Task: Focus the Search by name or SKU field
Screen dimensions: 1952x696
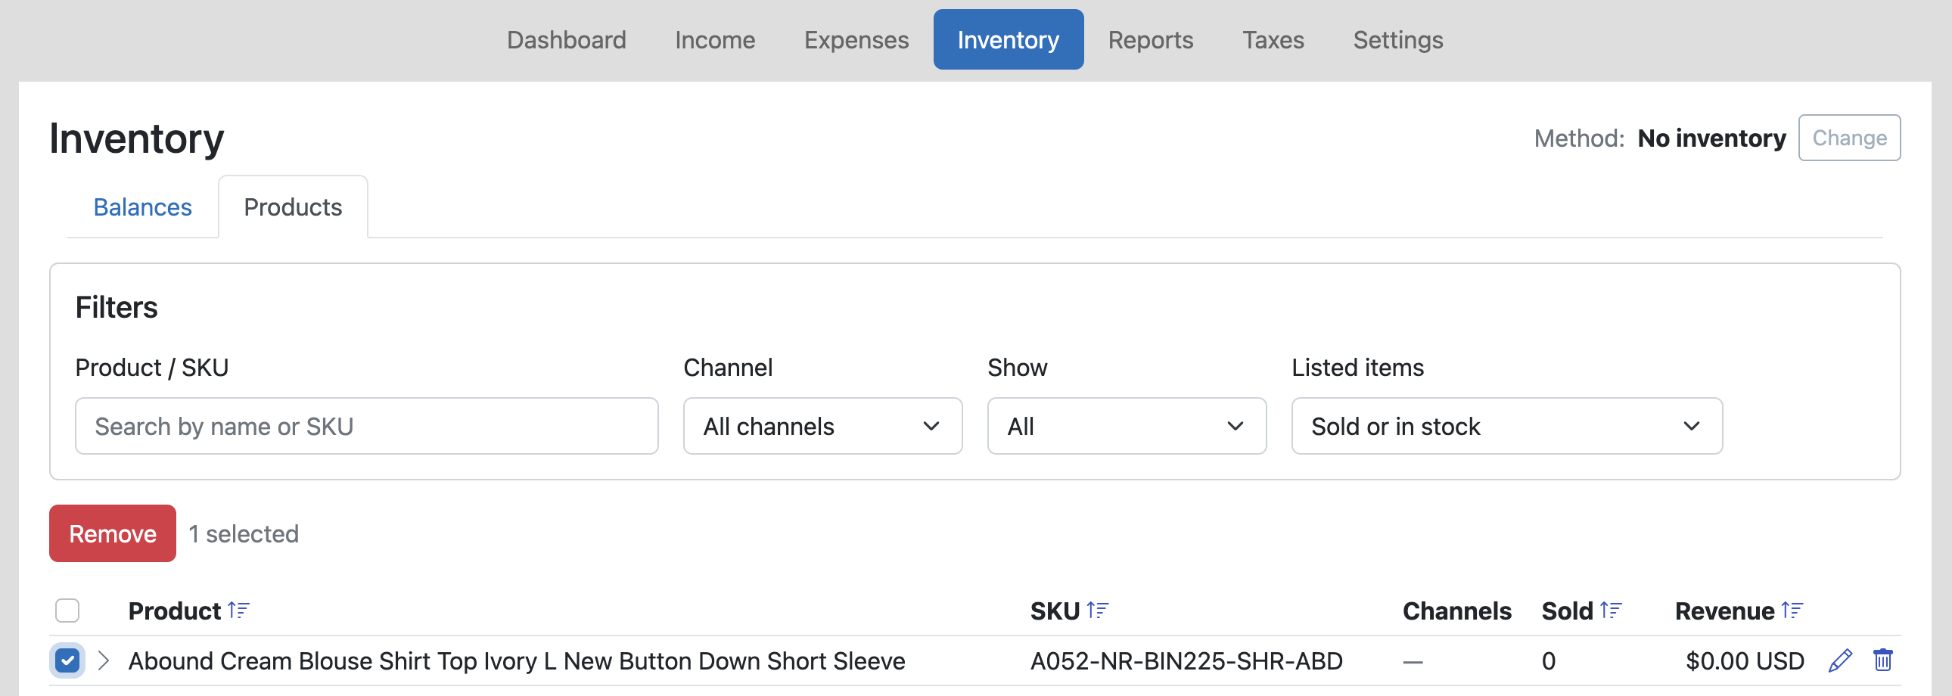Action: [x=367, y=426]
